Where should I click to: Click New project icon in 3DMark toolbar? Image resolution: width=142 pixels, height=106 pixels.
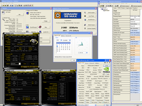(x=1, y=6)
